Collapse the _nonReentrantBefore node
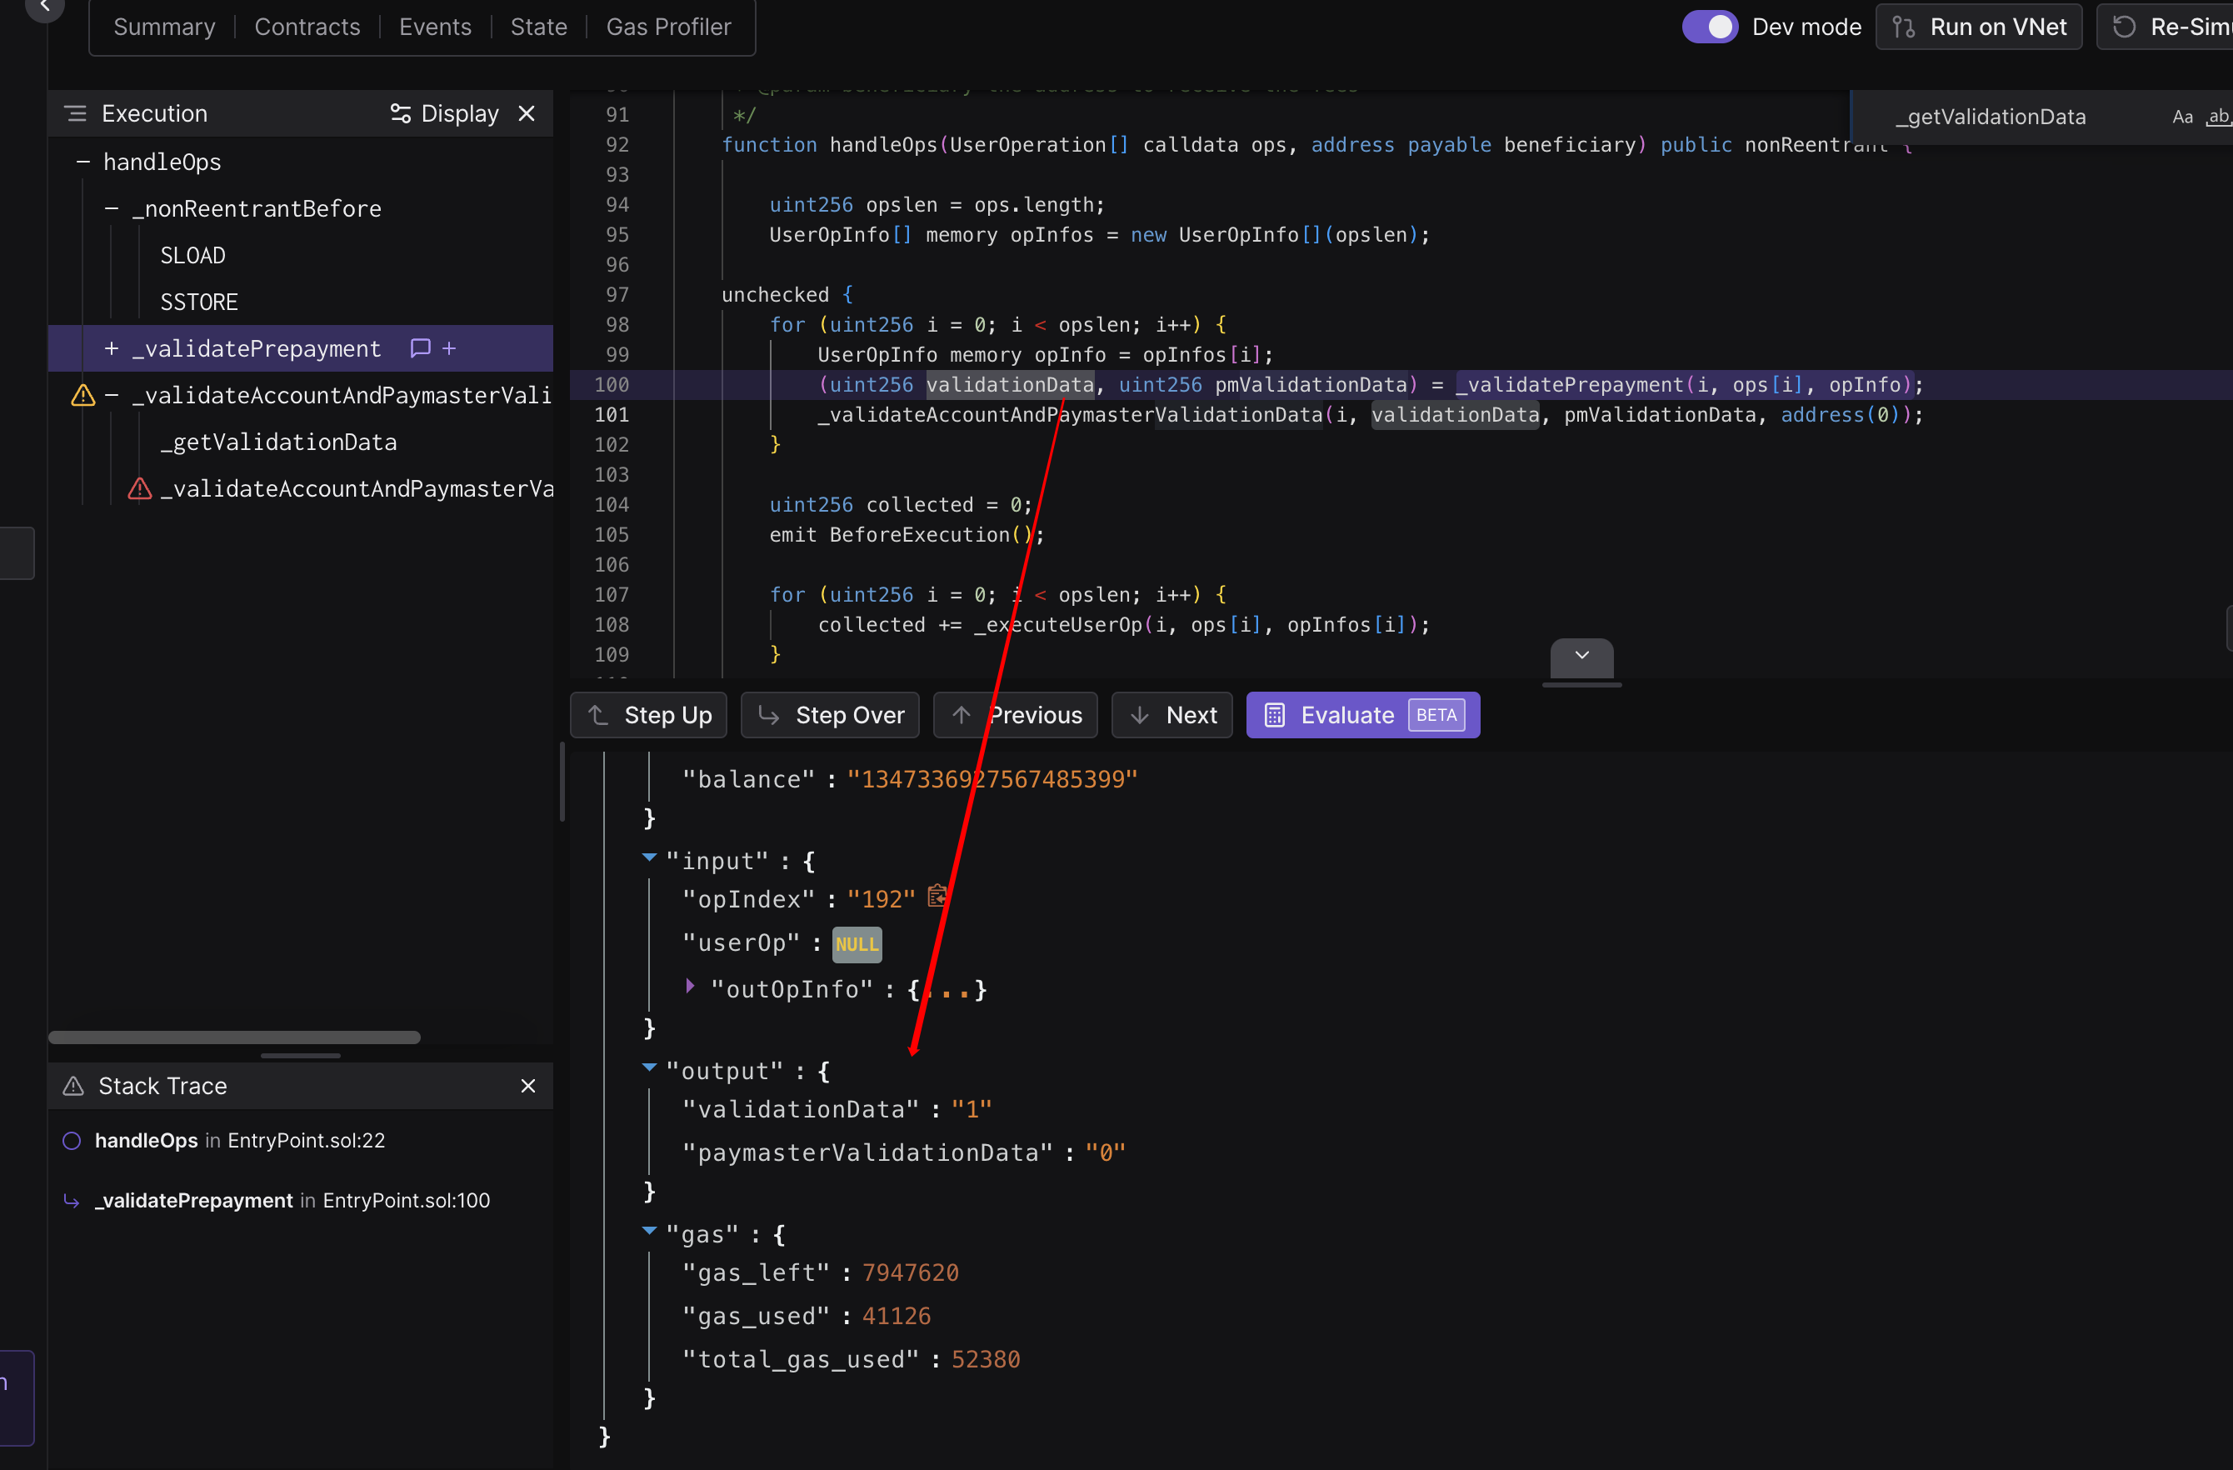Screen dimensions: 2233x1470 tap(112, 208)
